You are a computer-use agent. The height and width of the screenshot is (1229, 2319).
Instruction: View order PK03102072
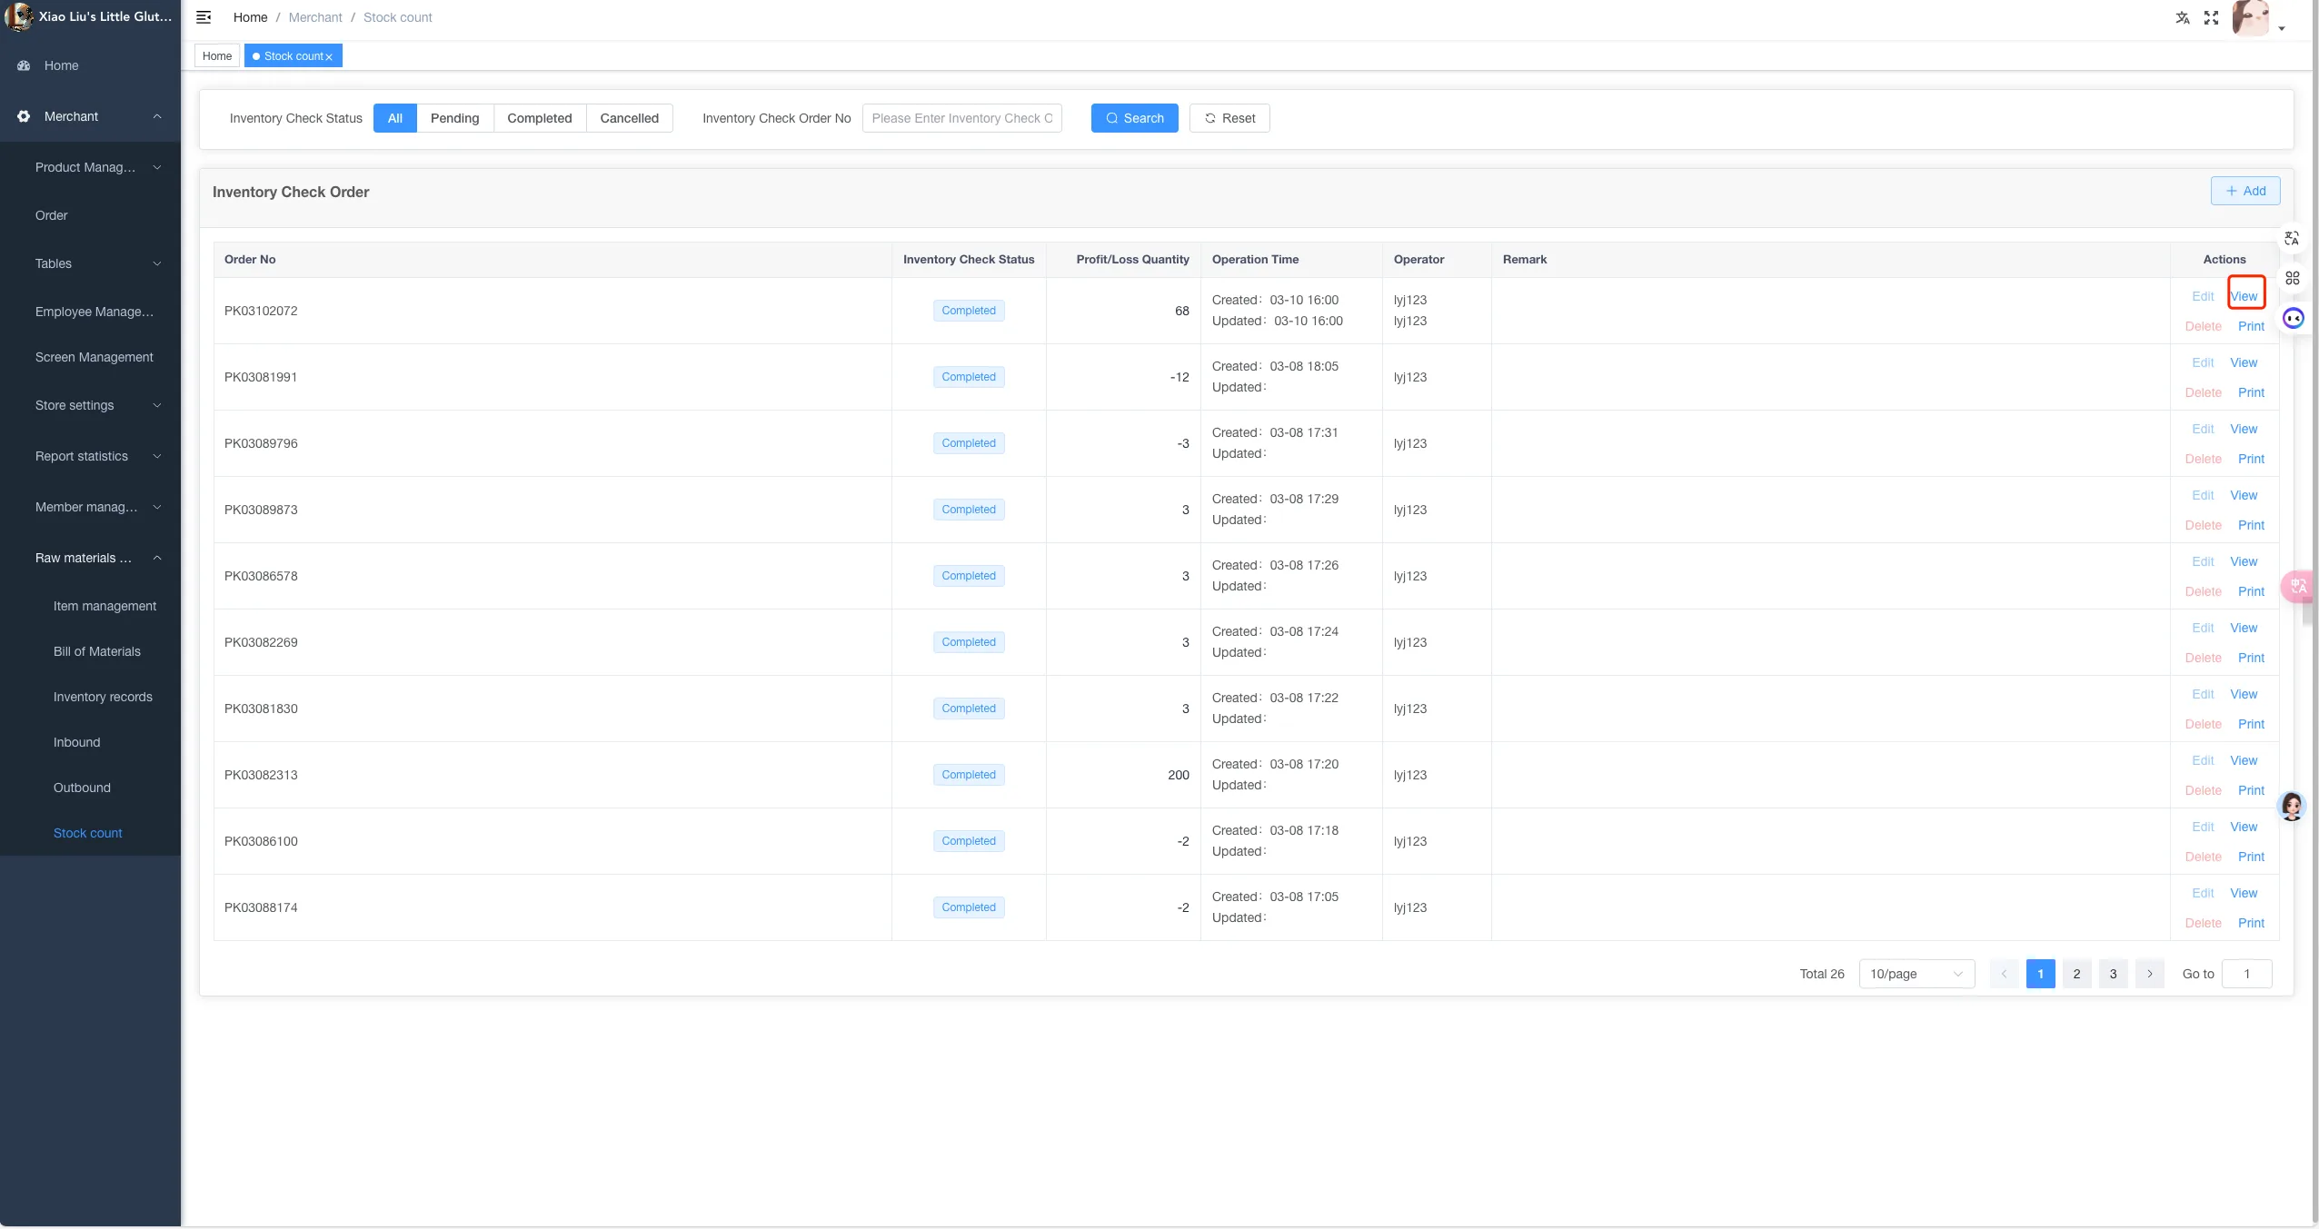pyautogui.click(x=2244, y=296)
